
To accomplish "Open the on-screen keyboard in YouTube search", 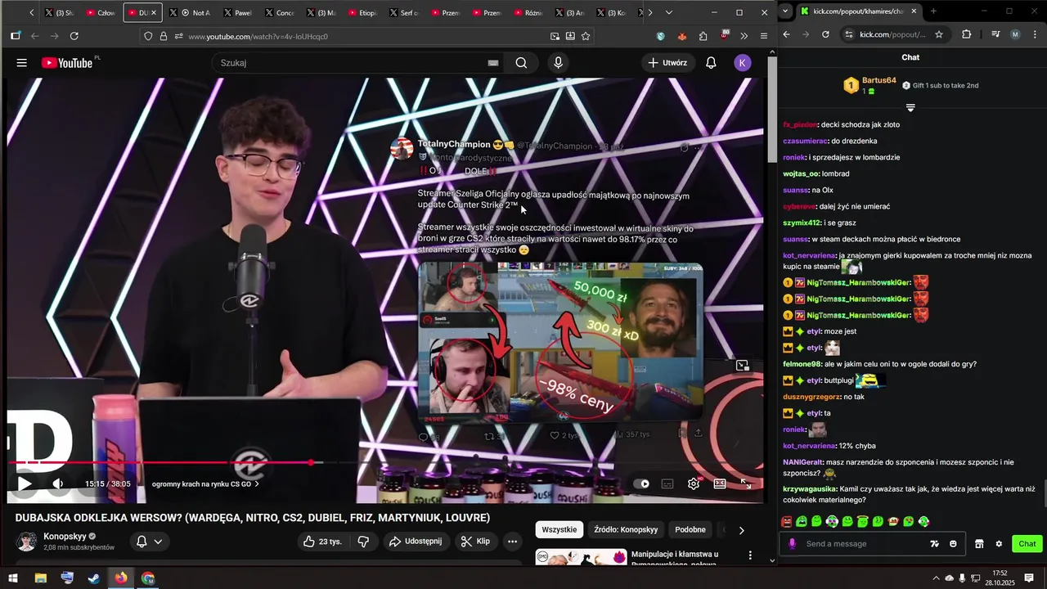I will tap(493, 63).
